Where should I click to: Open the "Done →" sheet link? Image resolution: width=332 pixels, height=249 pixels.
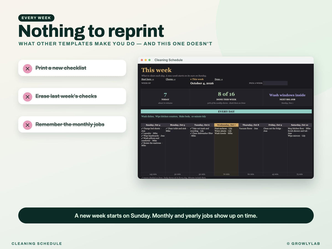(x=219, y=79)
